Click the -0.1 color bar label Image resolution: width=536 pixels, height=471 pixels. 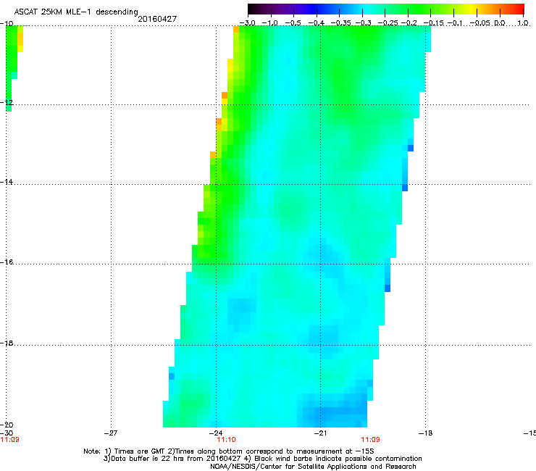tap(455, 23)
